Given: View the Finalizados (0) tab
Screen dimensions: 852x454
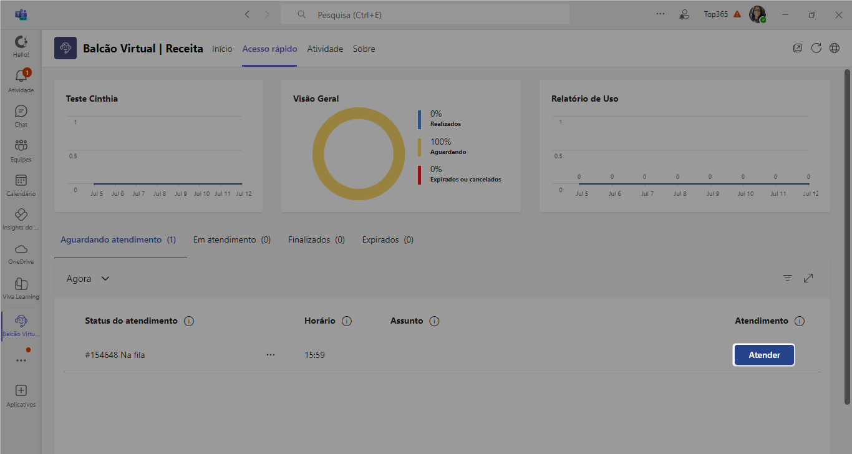Looking at the screenshot, I should [x=316, y=239].
